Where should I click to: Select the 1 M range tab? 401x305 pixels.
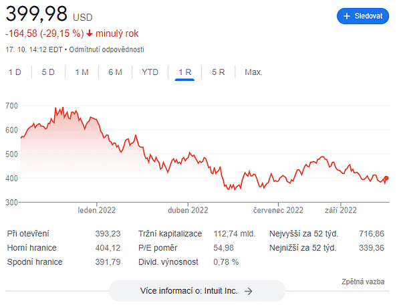click(x=82, y=72)
